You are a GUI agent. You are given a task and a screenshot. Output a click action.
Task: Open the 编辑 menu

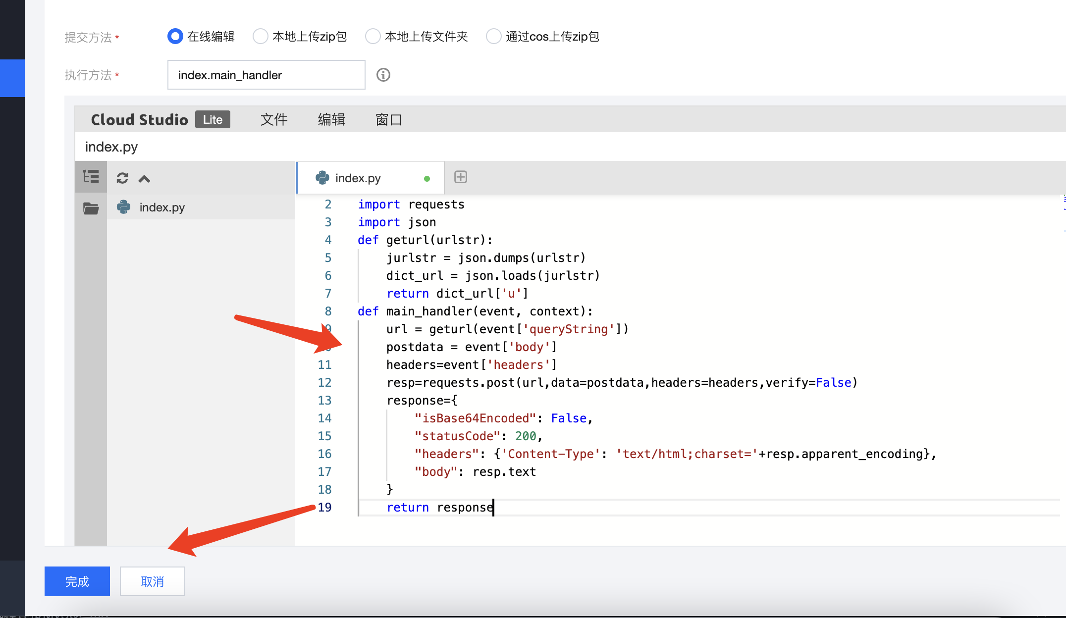click(x=331, y=119)
